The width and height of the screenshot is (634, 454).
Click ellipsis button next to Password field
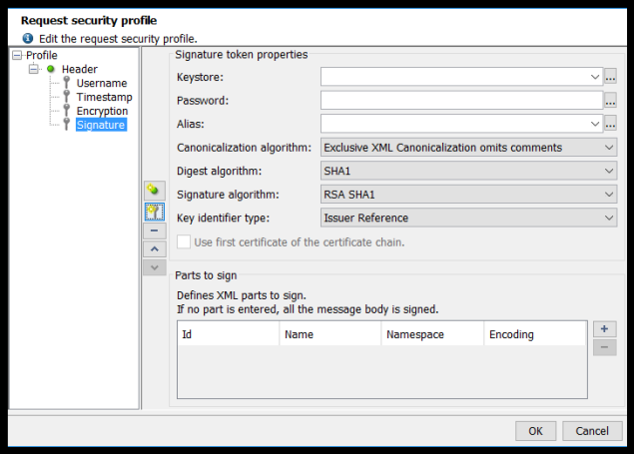611,100
